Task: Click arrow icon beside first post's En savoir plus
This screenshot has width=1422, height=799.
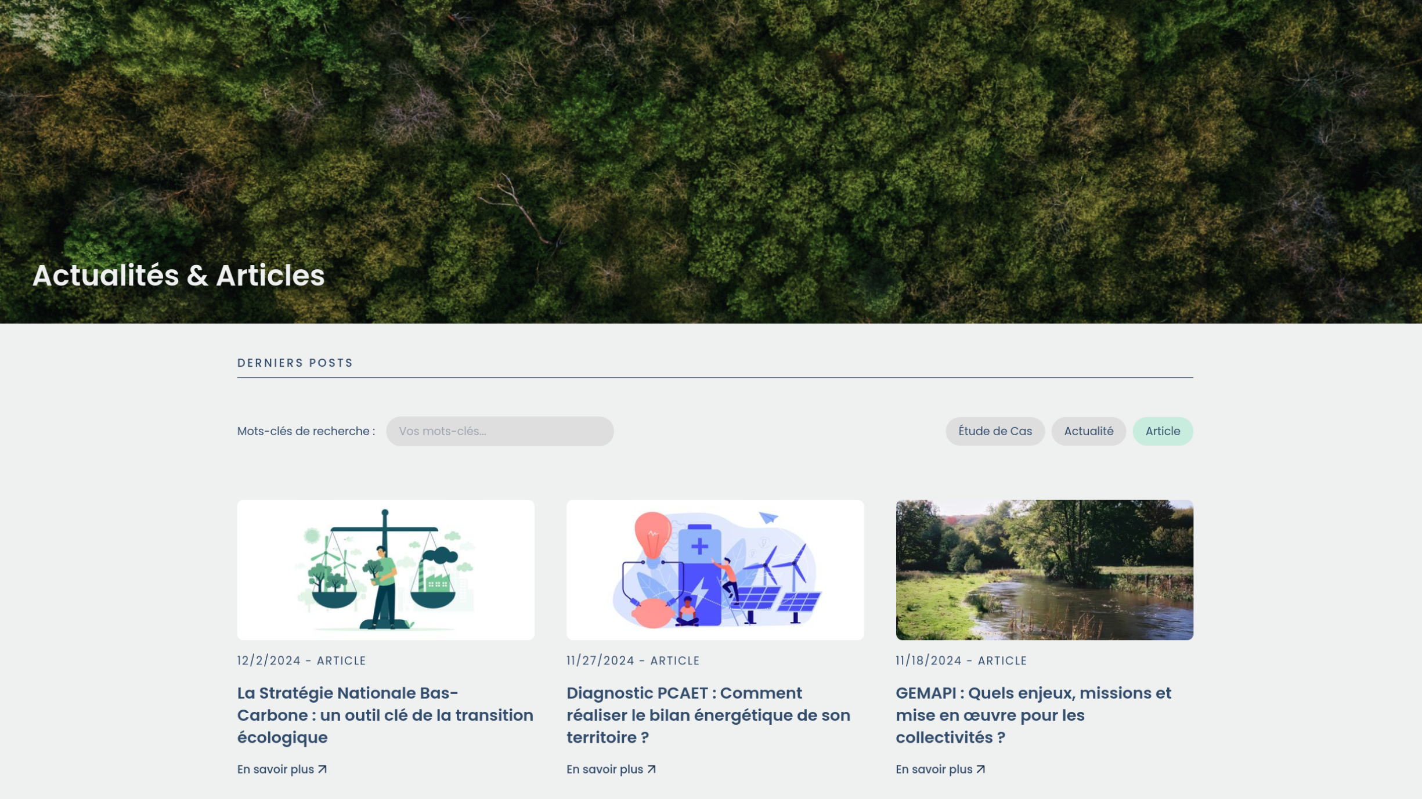Action: [x=323, y=769]
